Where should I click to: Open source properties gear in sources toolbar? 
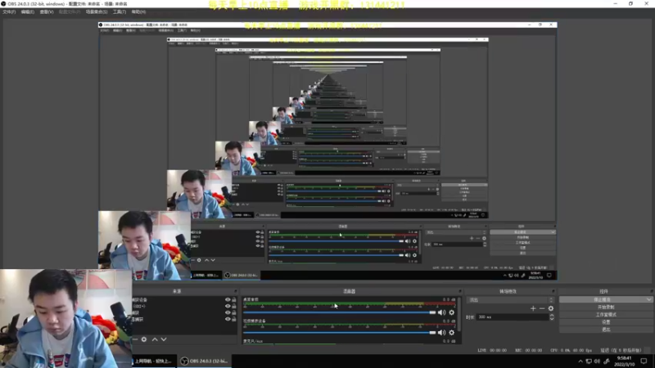(x=144, y=339)
